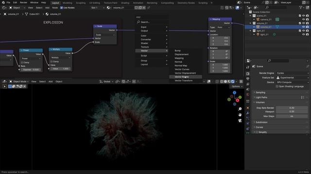The image size is (311, 174).
Task: Open the Modifiers wrench tab icon
Action: click(248, 113)
